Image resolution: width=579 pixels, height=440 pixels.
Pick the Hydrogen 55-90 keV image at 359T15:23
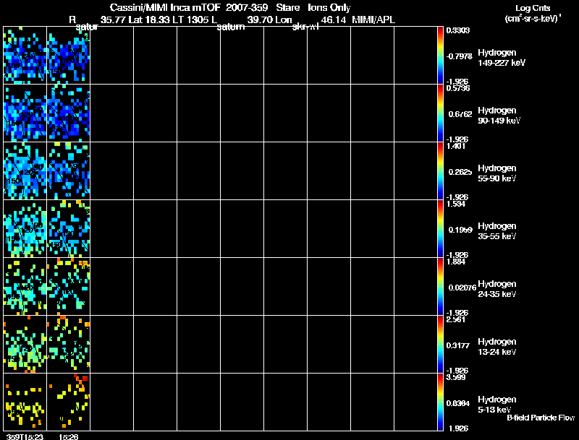tap(25, 171)
